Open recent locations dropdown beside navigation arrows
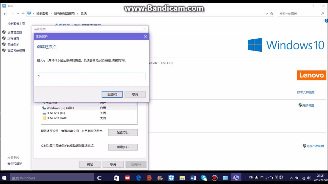 [x=18, y=14]
